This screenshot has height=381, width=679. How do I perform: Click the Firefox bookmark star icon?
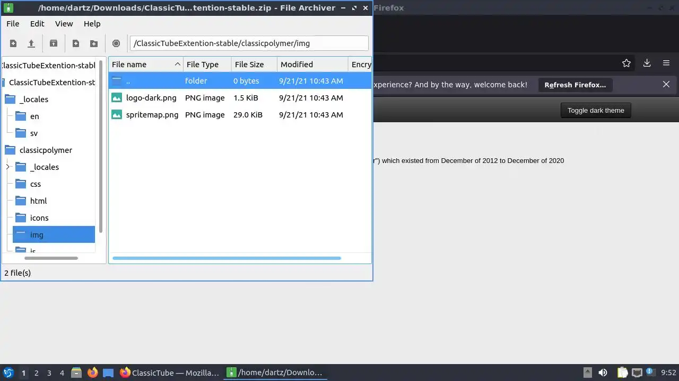pos(626,63)
